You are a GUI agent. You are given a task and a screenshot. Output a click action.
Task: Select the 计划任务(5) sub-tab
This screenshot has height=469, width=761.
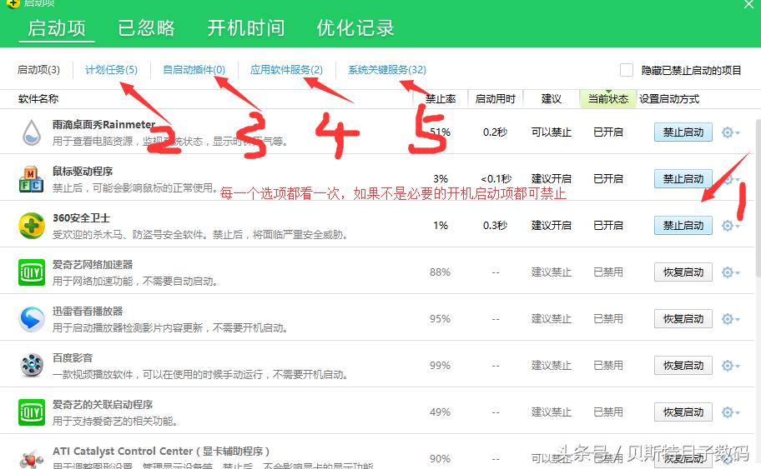(111, 70)
